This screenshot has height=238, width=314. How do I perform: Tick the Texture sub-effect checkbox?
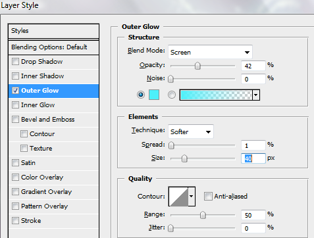[x=24, y=149]
